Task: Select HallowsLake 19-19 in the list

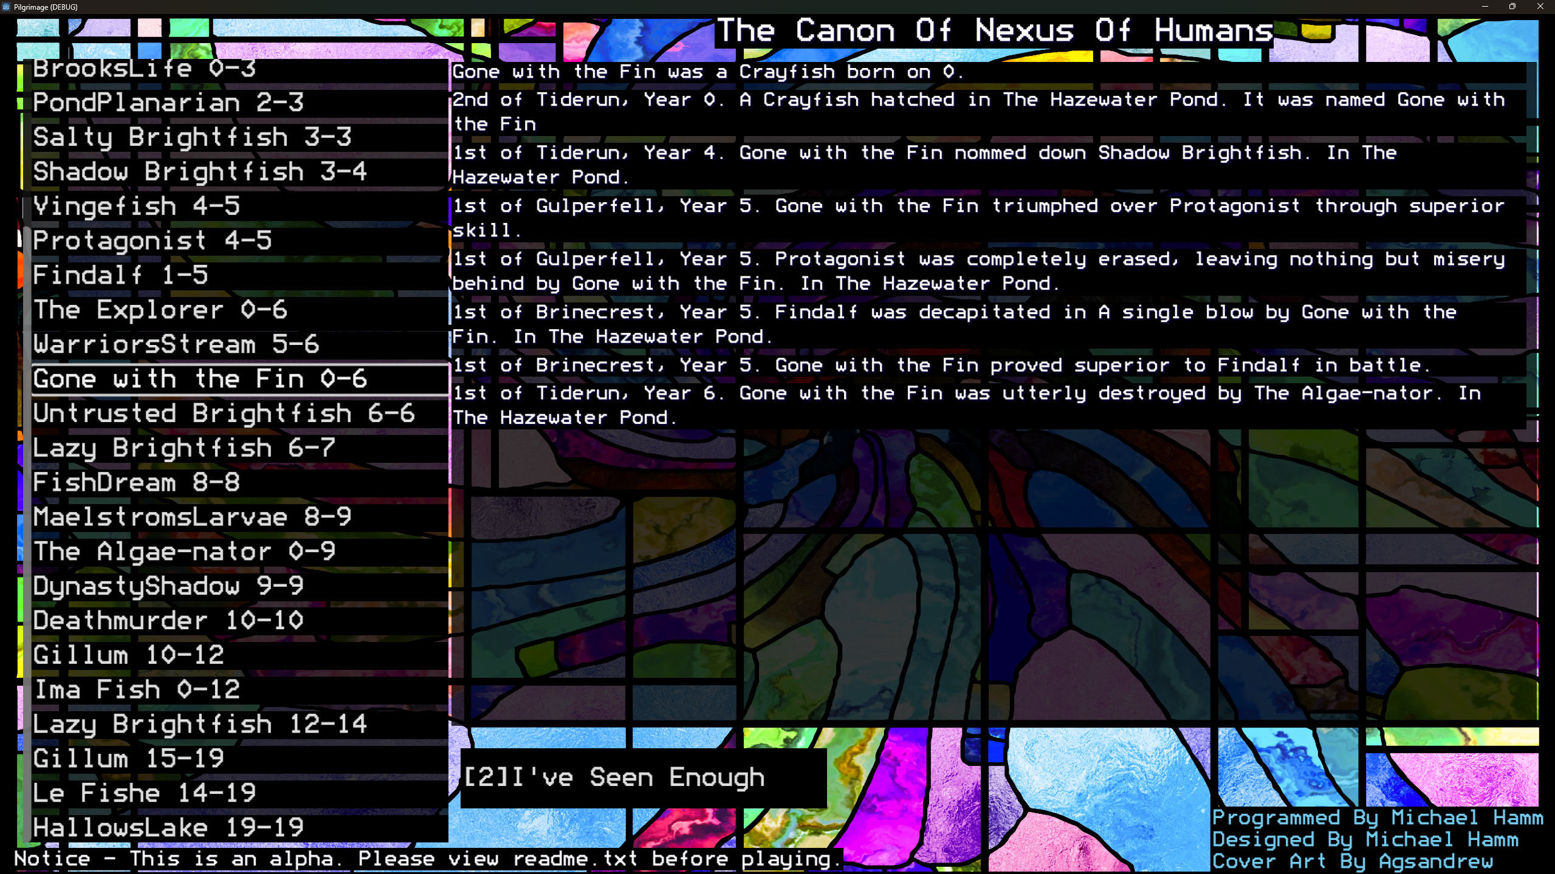Action: (240, 828)
